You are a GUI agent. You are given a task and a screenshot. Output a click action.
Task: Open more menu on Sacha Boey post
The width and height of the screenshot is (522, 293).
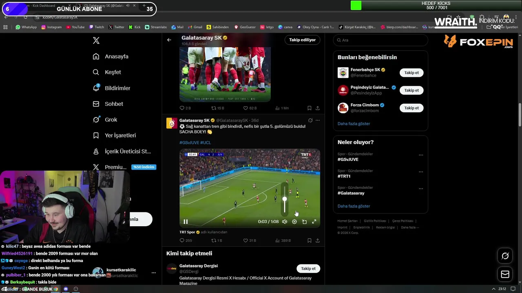point(318,120)
